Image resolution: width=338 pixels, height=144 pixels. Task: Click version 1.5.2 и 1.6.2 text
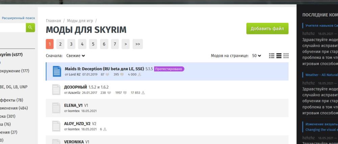(98, 87)
